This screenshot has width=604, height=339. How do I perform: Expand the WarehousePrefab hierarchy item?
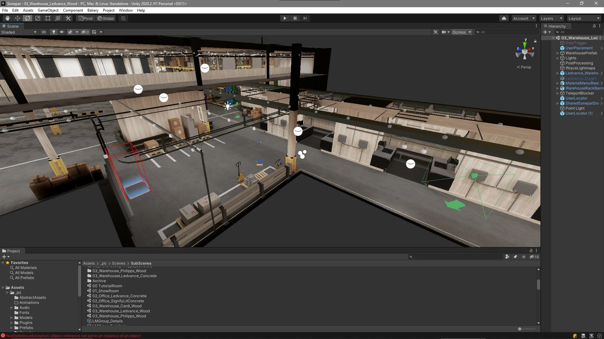tap(558, 53)
